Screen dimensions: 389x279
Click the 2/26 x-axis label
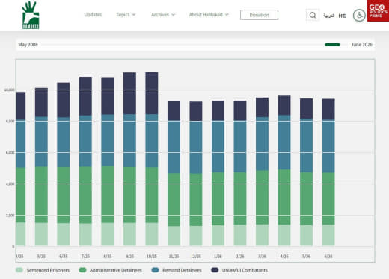pyautogui.click(x=240, y=256)
